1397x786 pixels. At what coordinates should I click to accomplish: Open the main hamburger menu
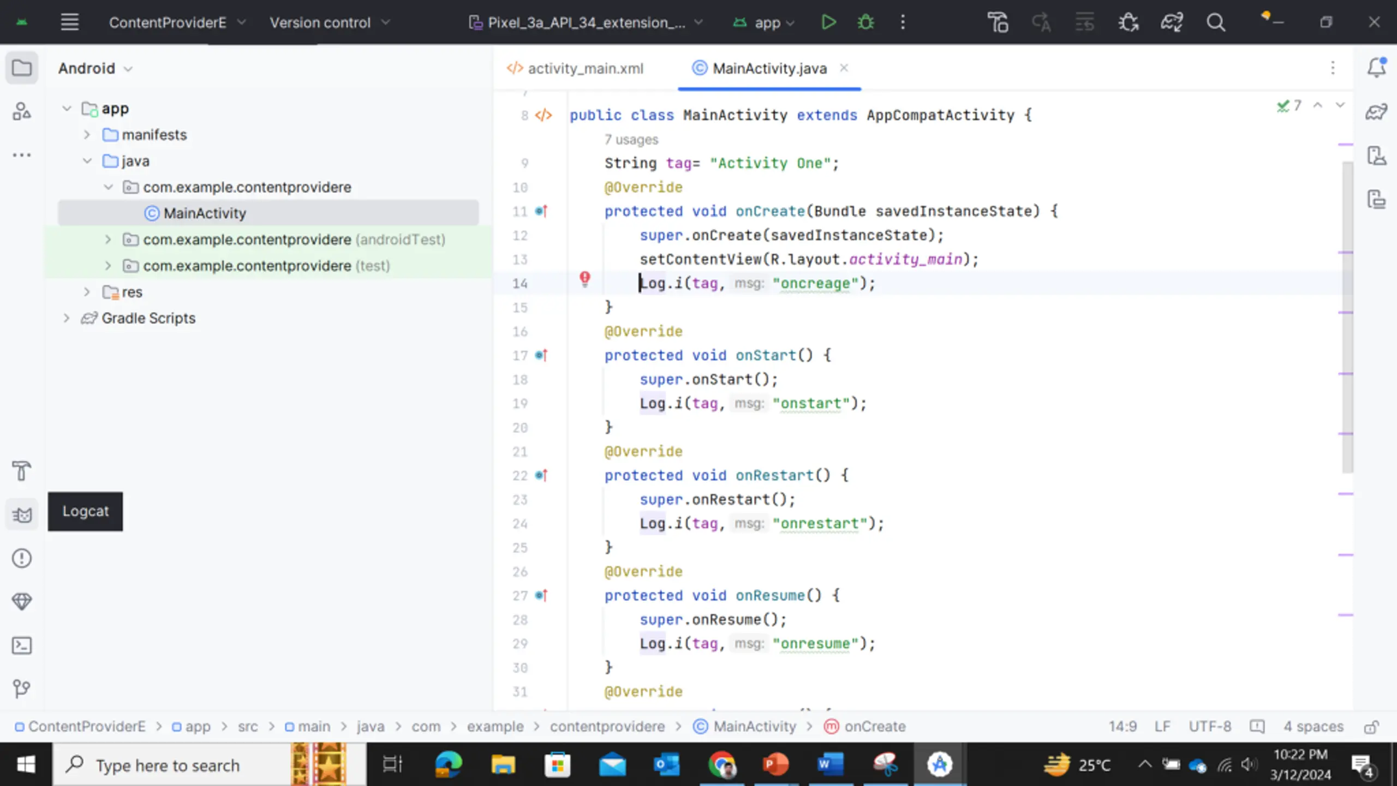click(69, 22)
